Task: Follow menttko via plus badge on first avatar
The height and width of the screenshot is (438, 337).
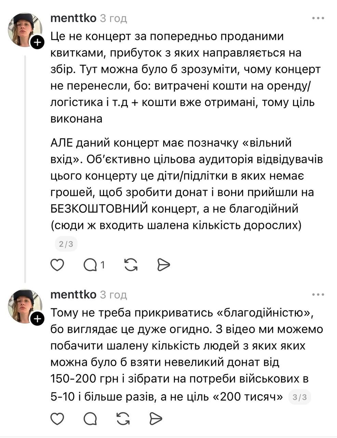Action: pos(37,43)
